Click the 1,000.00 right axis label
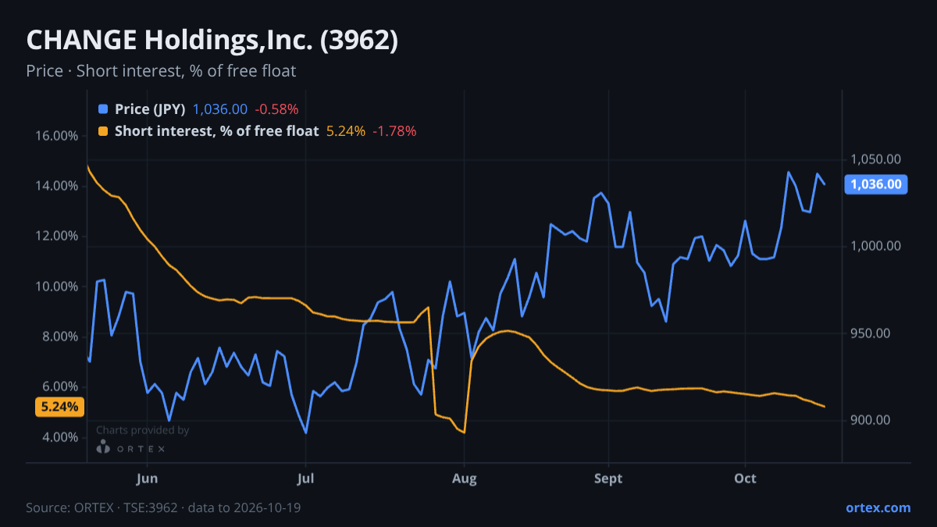 pos(876,246)
